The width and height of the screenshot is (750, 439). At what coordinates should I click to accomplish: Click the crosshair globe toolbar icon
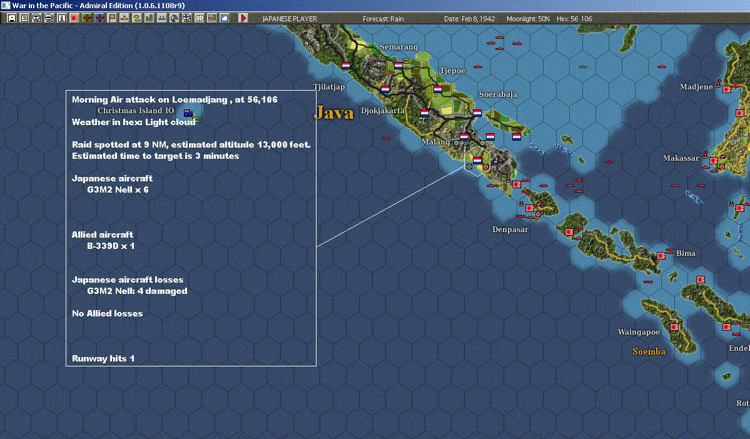pos(186,18)
